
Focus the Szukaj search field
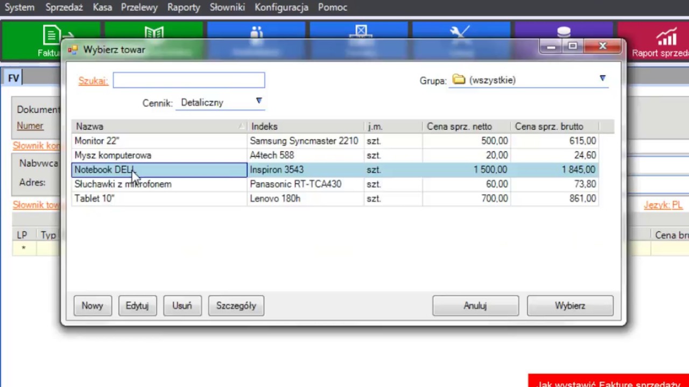[x=189, y=80]
